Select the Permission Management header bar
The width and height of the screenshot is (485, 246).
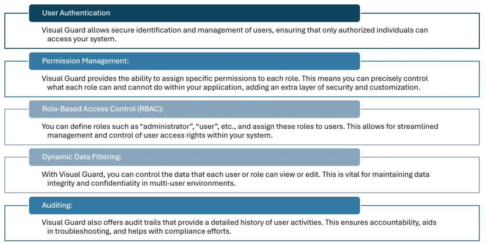coord(194,61)
